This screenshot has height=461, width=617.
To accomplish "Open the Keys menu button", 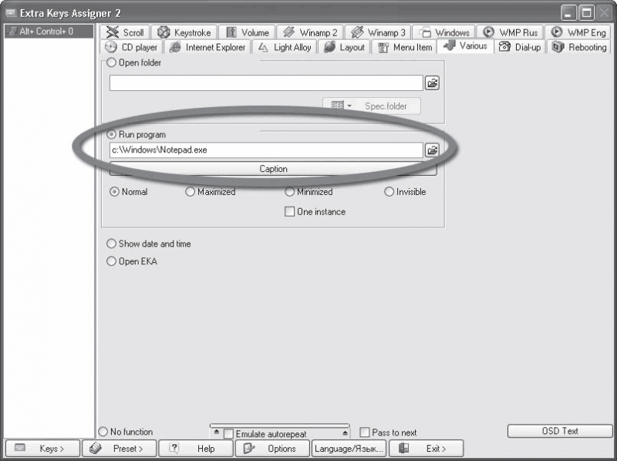I will click(x=42, y=449).
